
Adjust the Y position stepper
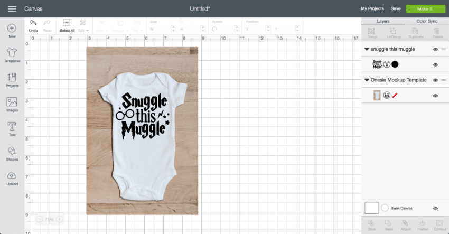pos(297,29)
